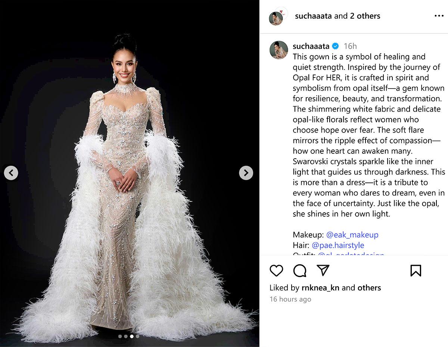Screen dimensions: 448x347
Task: View profile of rnknea_kn in likes
Action: tap(320, 288)
